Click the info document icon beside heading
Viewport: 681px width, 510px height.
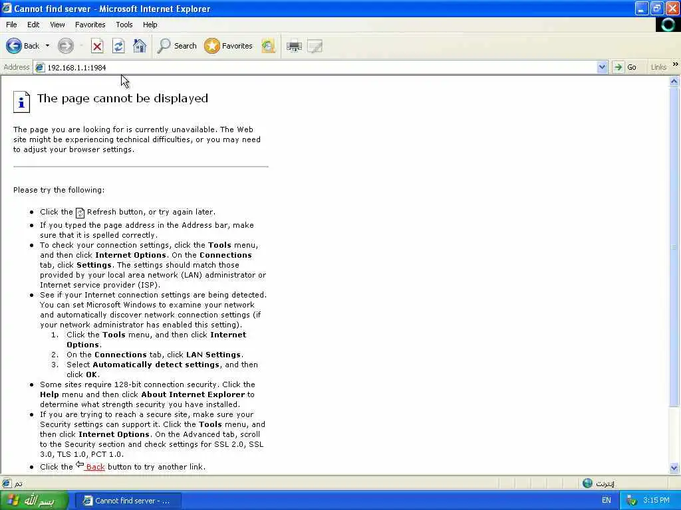pos(21,102)
